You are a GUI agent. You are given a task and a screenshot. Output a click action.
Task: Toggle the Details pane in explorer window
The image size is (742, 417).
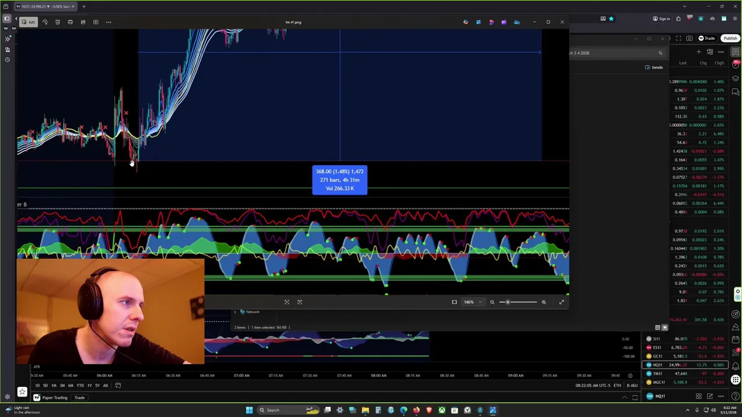654,67
